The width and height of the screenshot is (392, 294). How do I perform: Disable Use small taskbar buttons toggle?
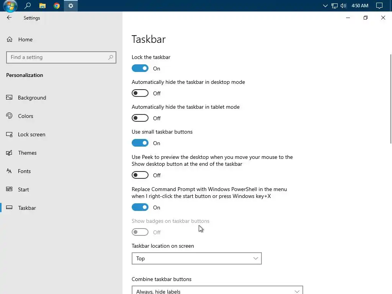point(140,143)
